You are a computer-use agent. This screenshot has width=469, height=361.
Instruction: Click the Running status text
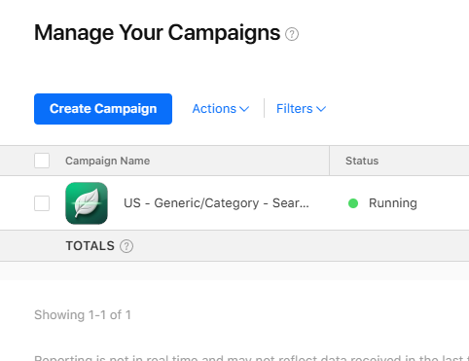pyautogui.click(x=393, y=203)
